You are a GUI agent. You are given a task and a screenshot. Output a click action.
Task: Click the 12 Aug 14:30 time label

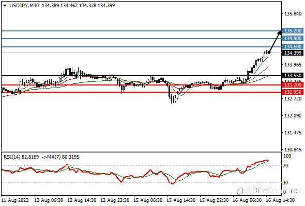82,200
